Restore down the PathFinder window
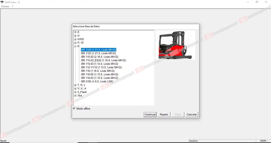The width and height of the screenshot is (271, 143). (257, 2)
